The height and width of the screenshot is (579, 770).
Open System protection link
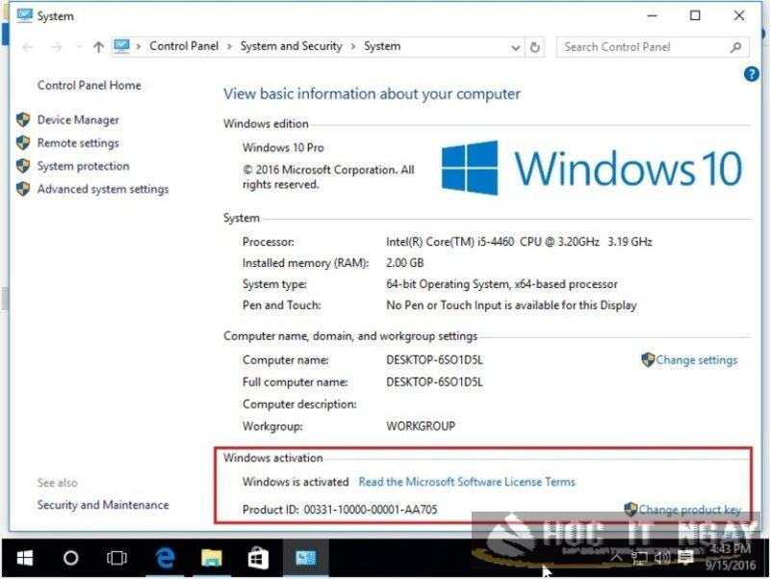tap(83, 166)
